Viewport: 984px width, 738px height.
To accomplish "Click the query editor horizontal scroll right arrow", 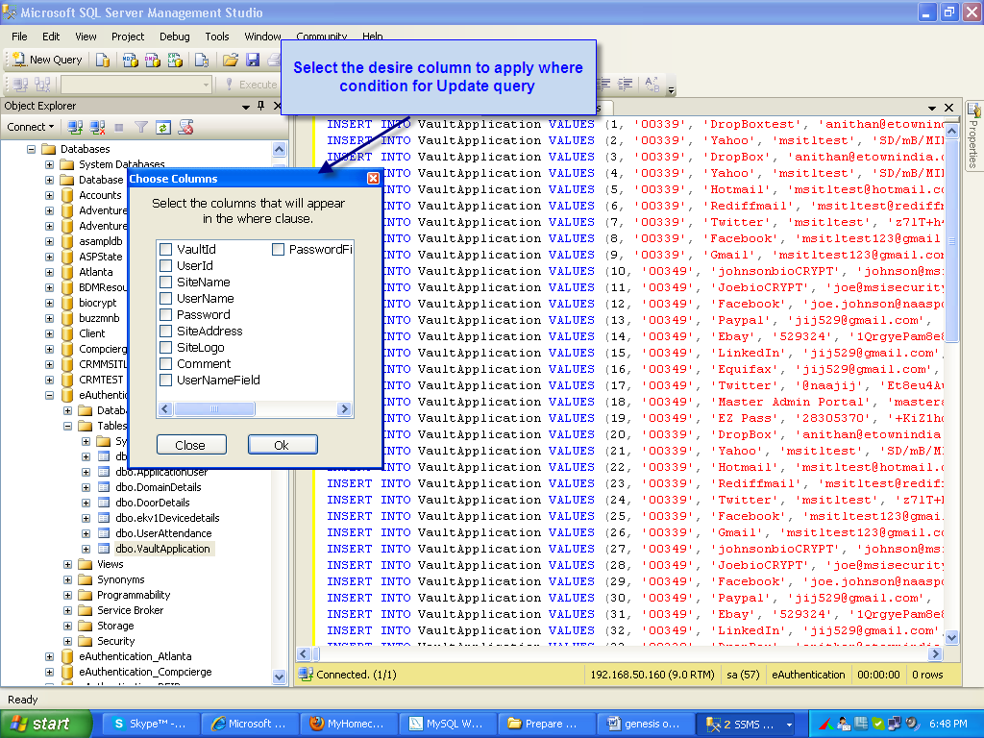I will click(x=935, y=653).
